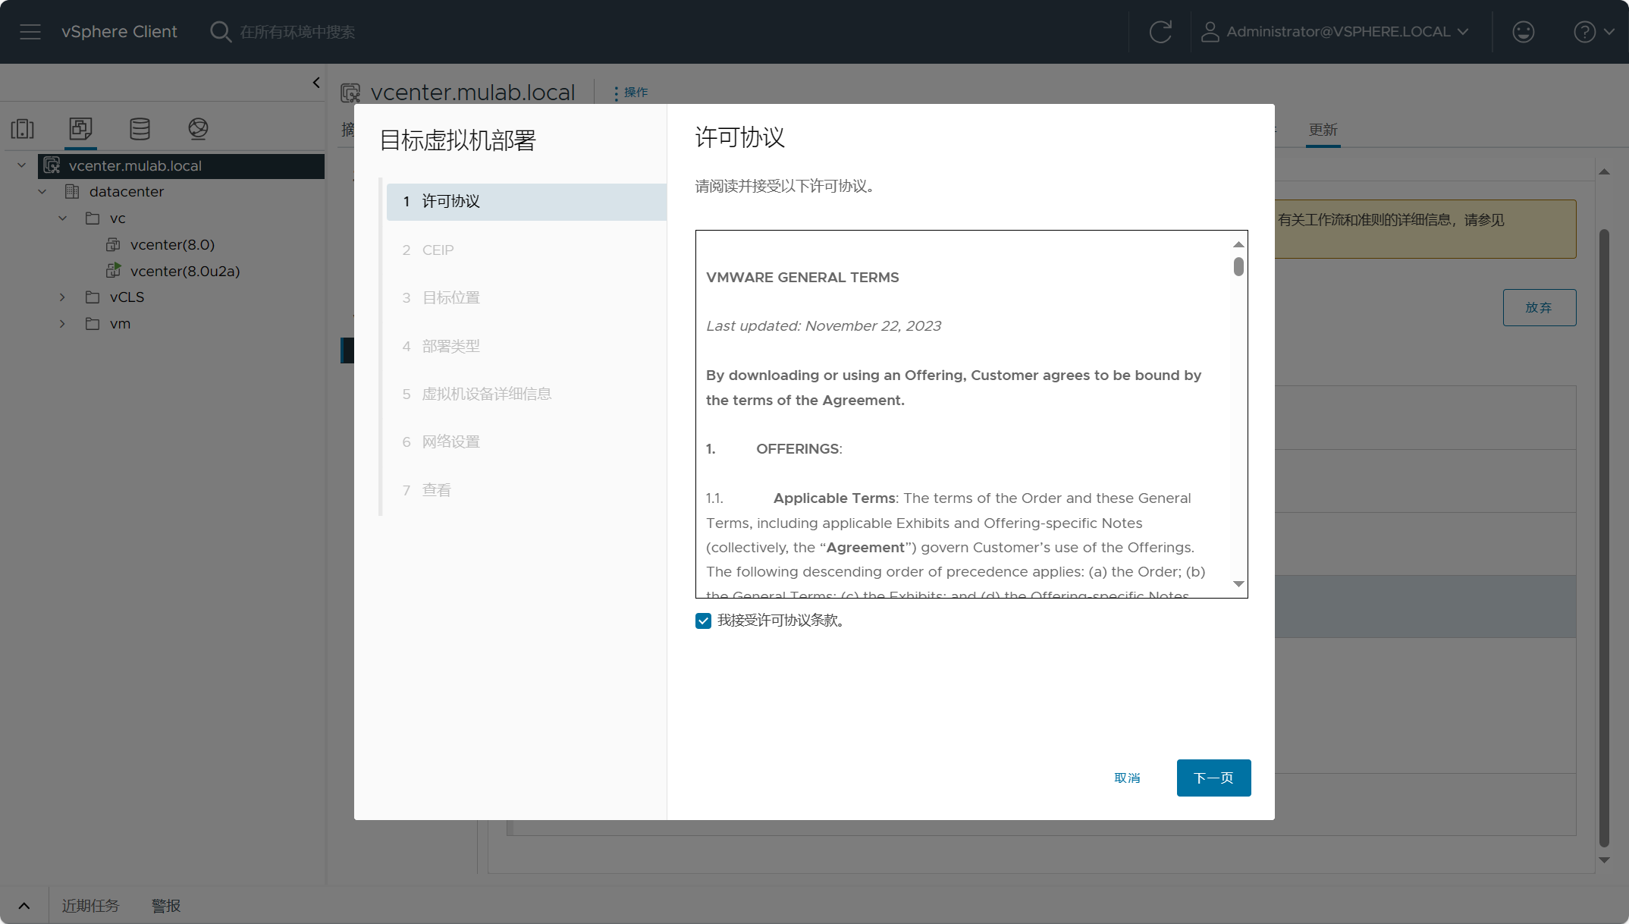Select Storage inventory view icon
Screen dimensions: 1629x924
(x=140, y=128)
